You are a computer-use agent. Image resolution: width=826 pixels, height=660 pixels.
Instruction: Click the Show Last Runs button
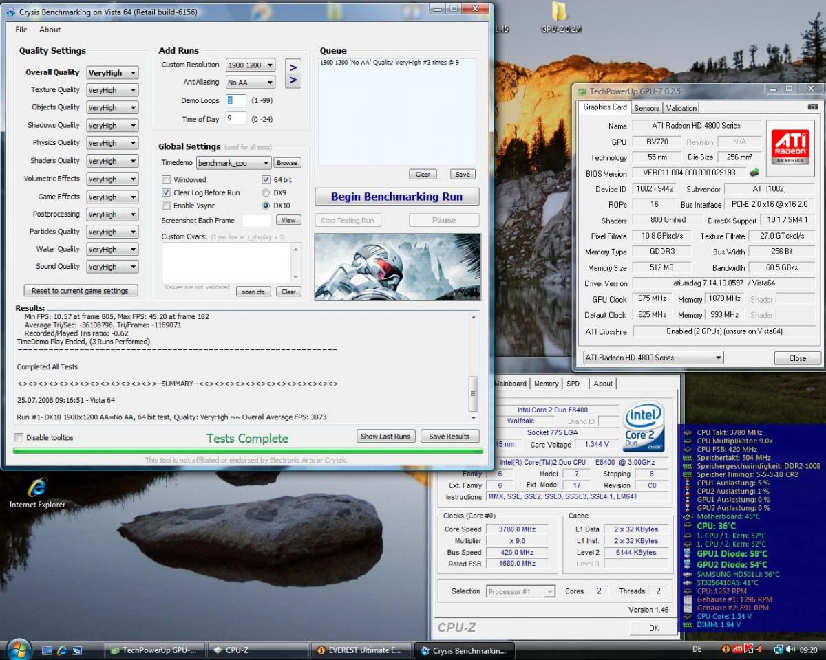385,436
